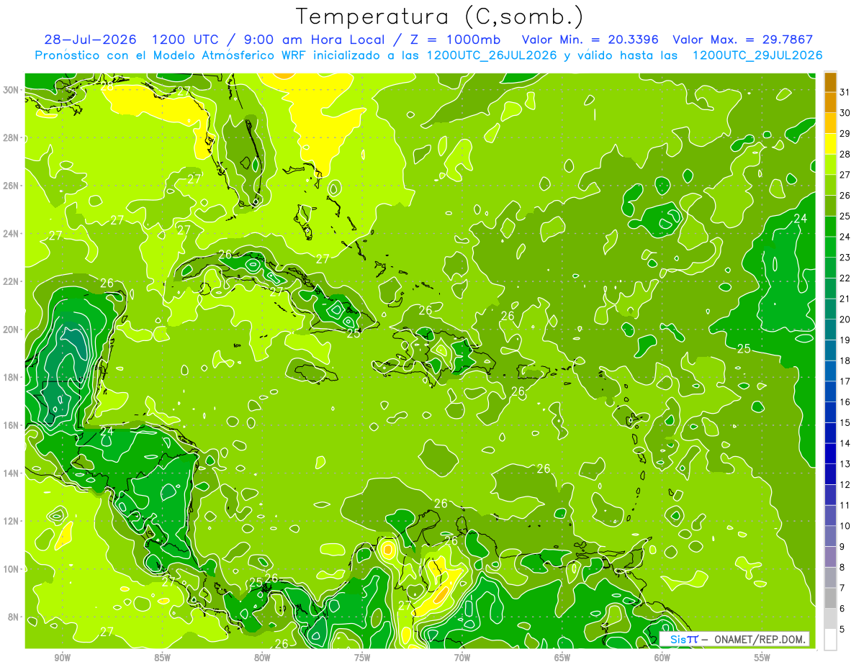Click the "65W" longitude axis label
864x667 pixels.
click(562, 658)
